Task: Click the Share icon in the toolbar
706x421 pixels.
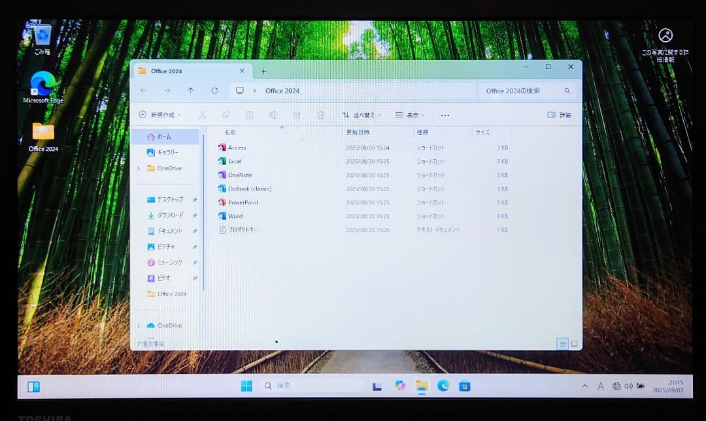Action: [296, 115]
